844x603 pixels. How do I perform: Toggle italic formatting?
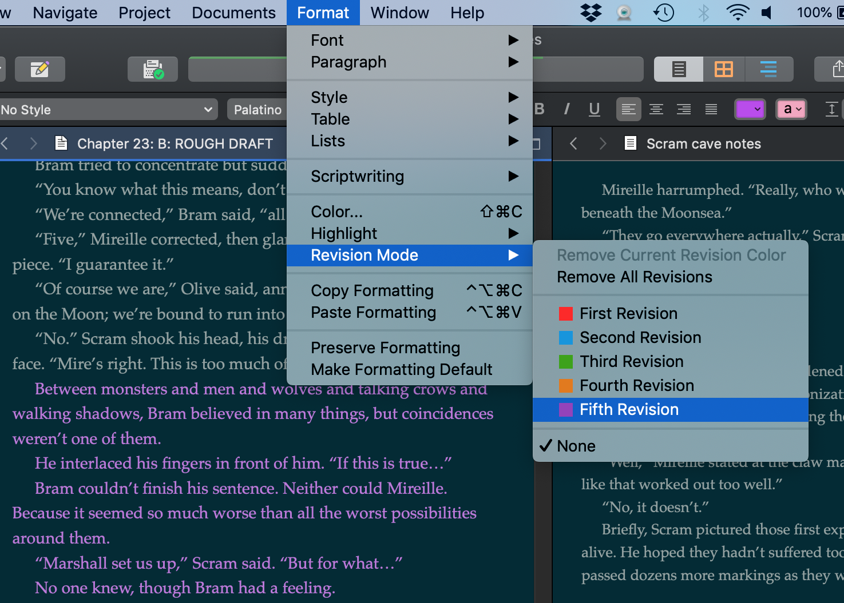tap(566, 109)
